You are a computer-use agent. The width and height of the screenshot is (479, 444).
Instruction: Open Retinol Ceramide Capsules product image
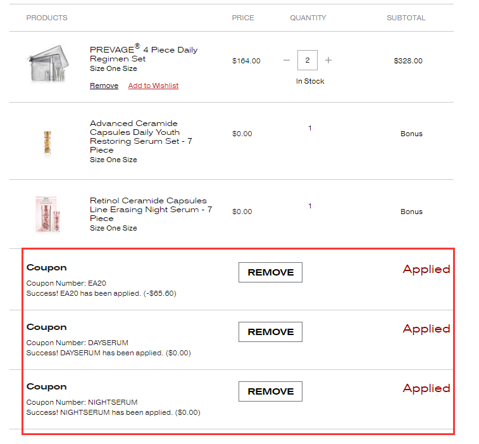click(47, 214)
